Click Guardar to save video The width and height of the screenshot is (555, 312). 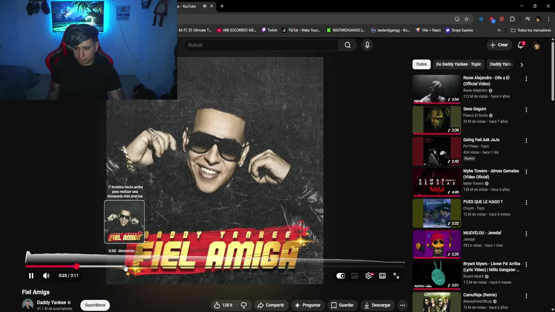point(342,305)
